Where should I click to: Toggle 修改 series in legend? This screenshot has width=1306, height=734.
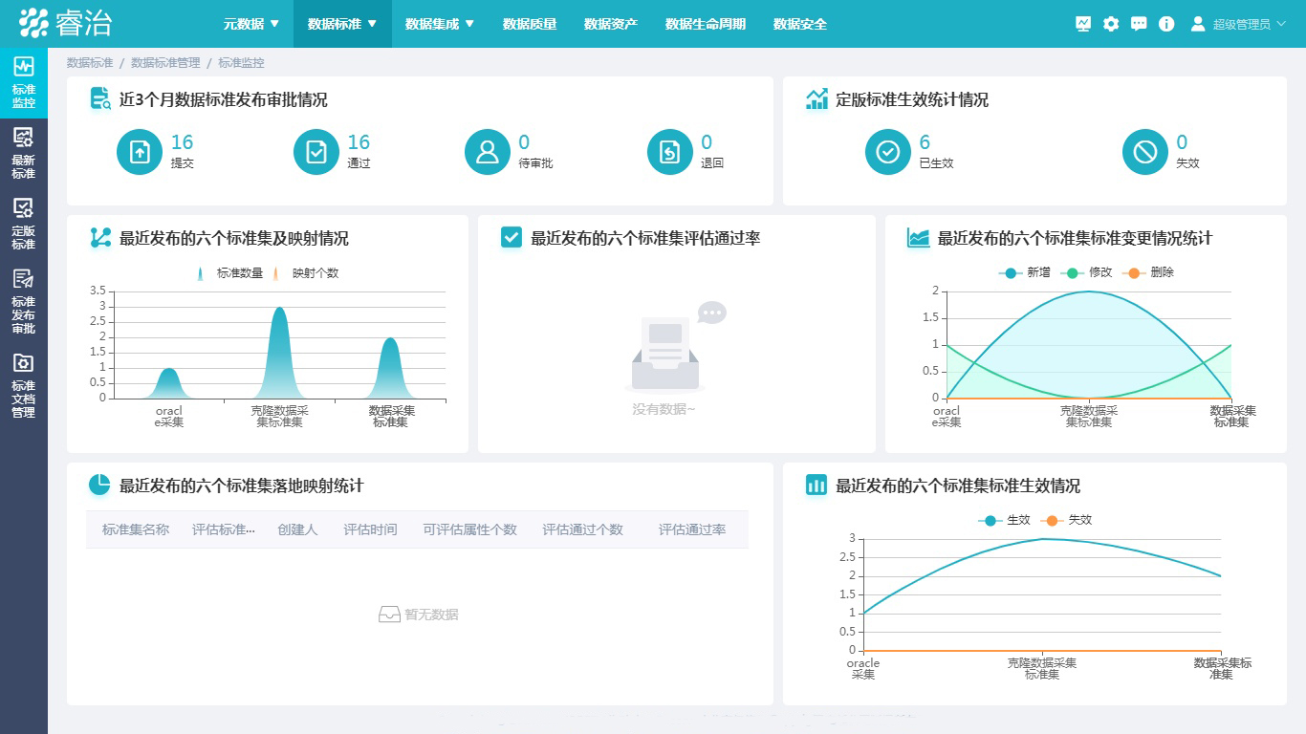(x=1088, y=272)
